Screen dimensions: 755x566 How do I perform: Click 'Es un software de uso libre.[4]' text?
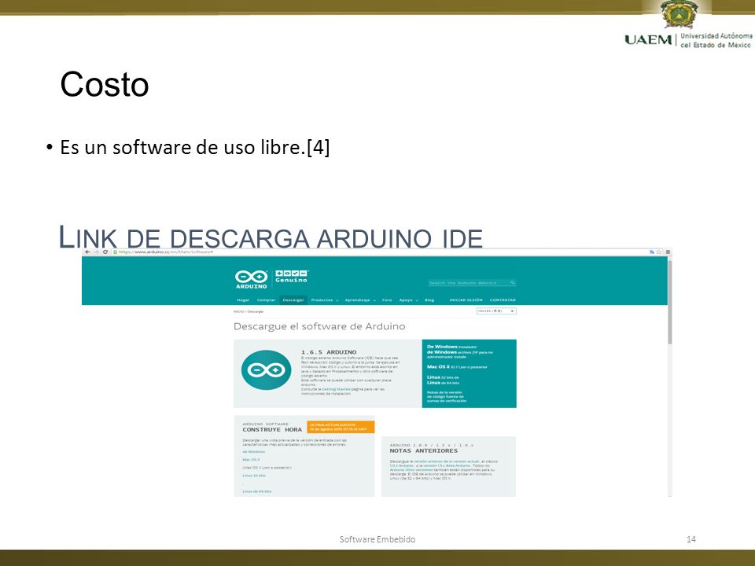coord(194,147)
